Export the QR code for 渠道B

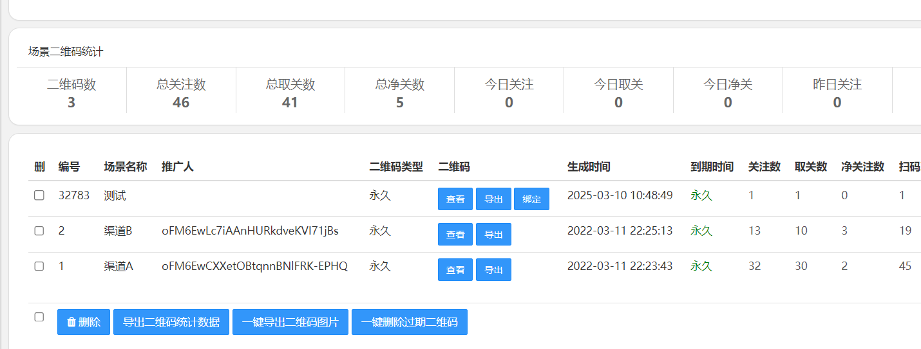(x=493, y=235)
